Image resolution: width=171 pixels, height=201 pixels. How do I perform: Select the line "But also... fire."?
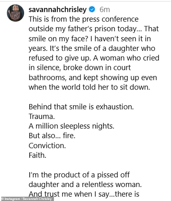(x=52, y=136)
